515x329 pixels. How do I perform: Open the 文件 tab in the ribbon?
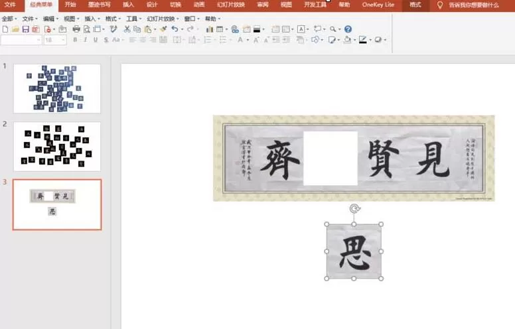(10, 5)
